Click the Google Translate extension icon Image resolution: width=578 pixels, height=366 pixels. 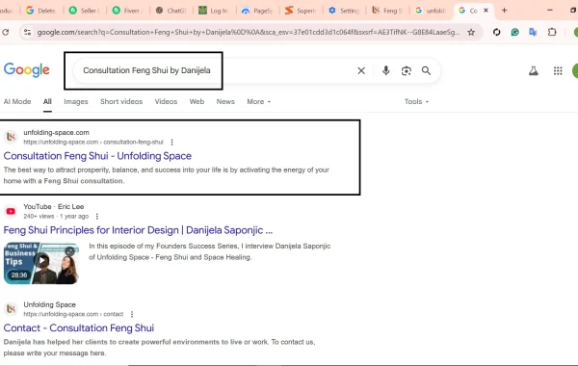click(533, 32)
